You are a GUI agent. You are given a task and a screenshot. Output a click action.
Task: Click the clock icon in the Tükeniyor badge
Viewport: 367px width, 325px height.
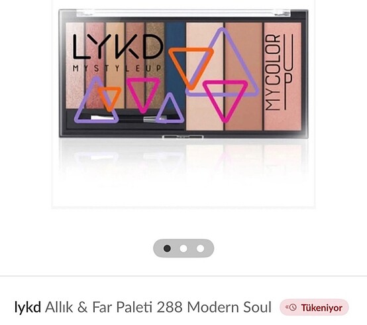pyautogui.click(x=293, y=307)
